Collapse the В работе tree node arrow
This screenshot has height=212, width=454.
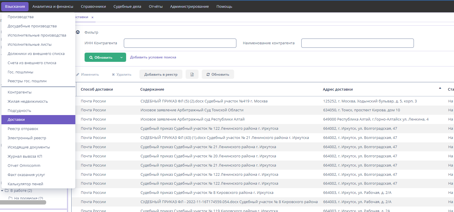click(x=2, y=191)
